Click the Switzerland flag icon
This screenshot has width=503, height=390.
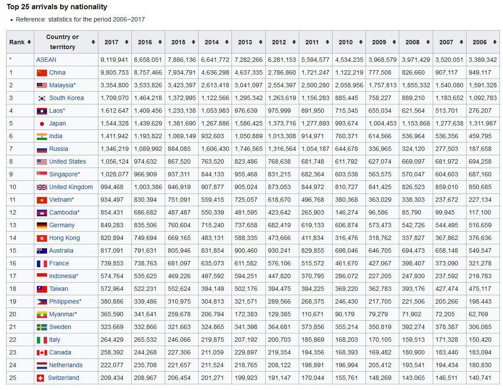(x=40, y=378)
